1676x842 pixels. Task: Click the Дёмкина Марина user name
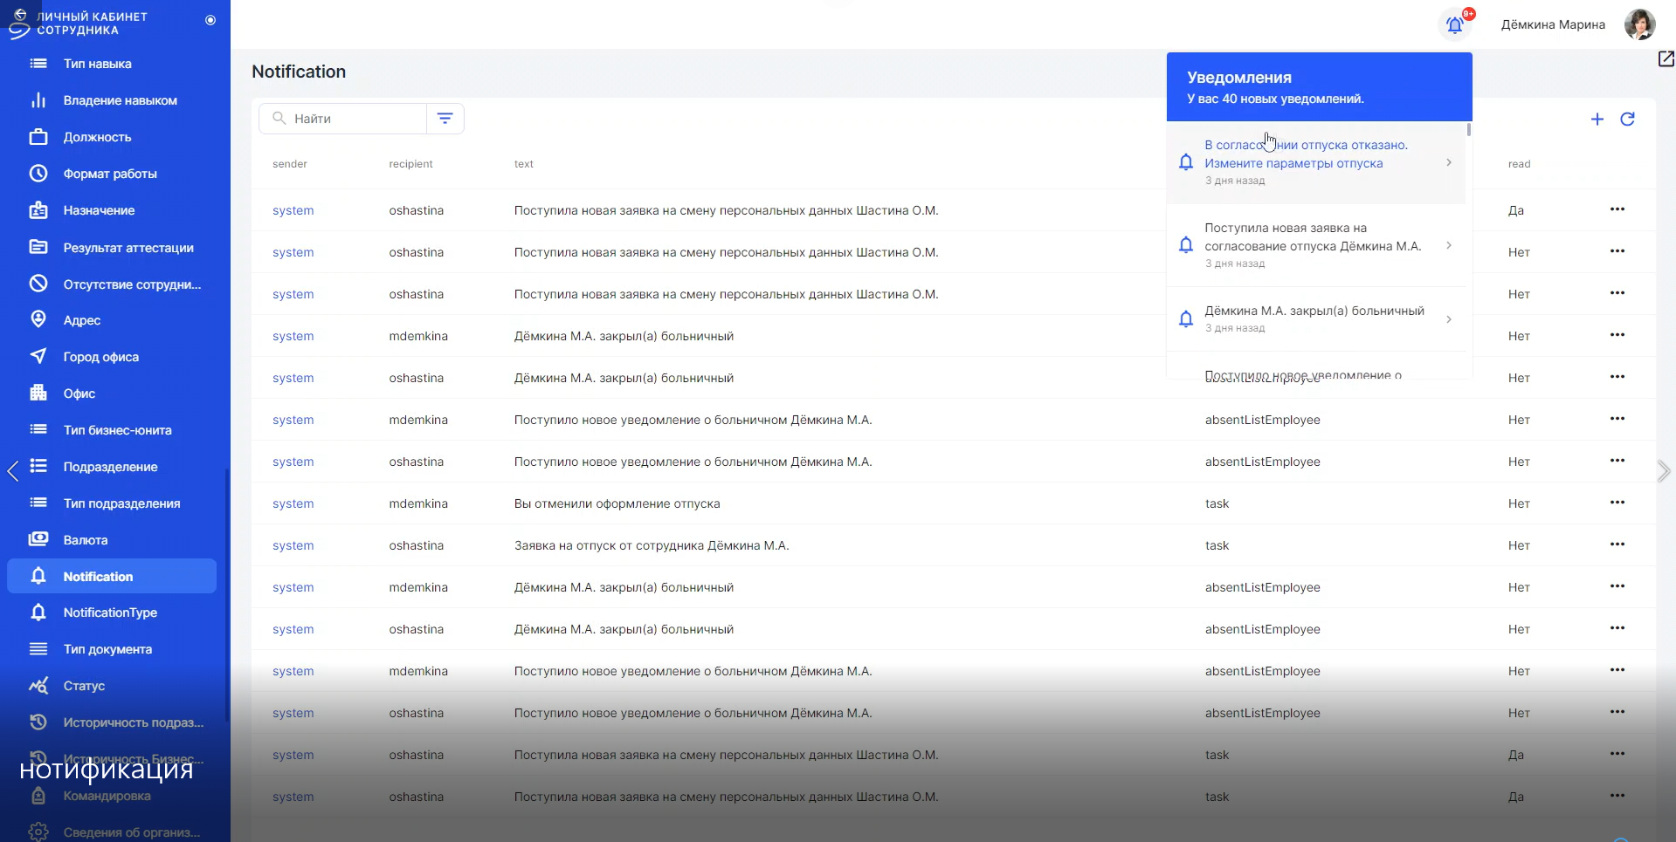[x=1553, y=24]
